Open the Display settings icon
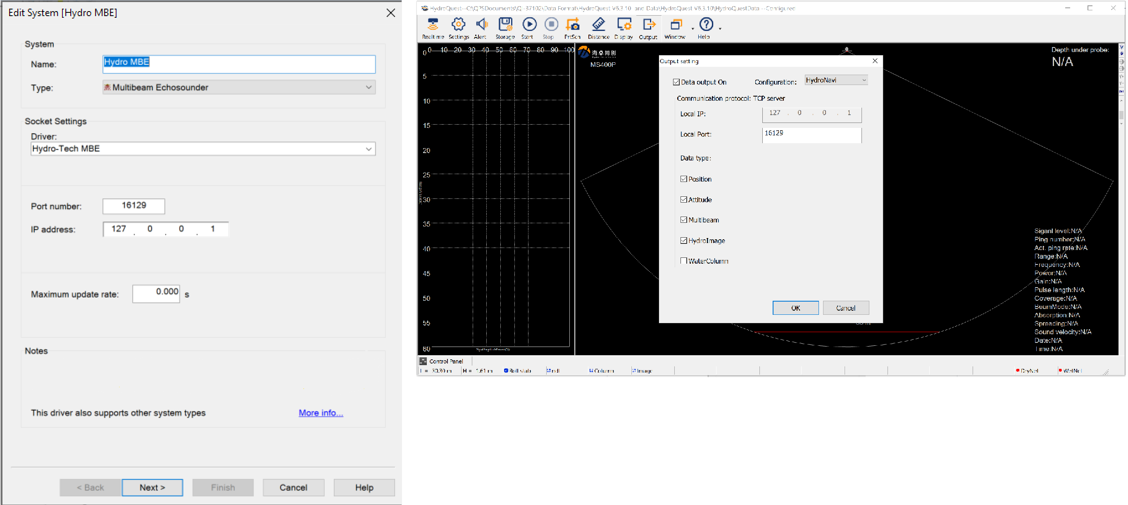Image resolution: width=1128 pixels, height=505 pixels. [623, 28]
